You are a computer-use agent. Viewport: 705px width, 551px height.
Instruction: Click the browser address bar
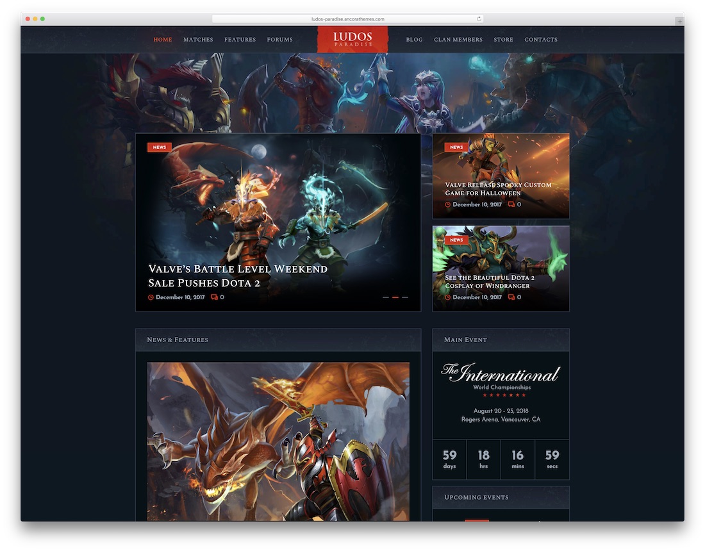[352, 19]
